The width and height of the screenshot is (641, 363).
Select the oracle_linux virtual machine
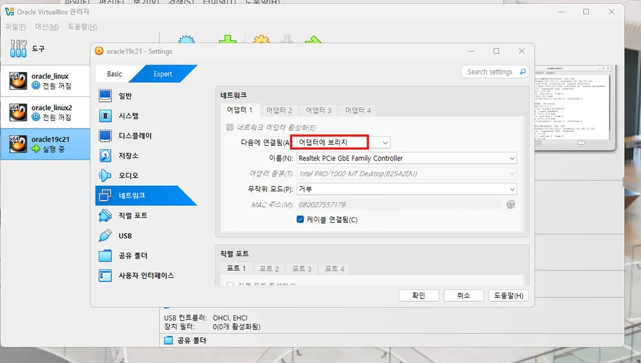[45, 81]
